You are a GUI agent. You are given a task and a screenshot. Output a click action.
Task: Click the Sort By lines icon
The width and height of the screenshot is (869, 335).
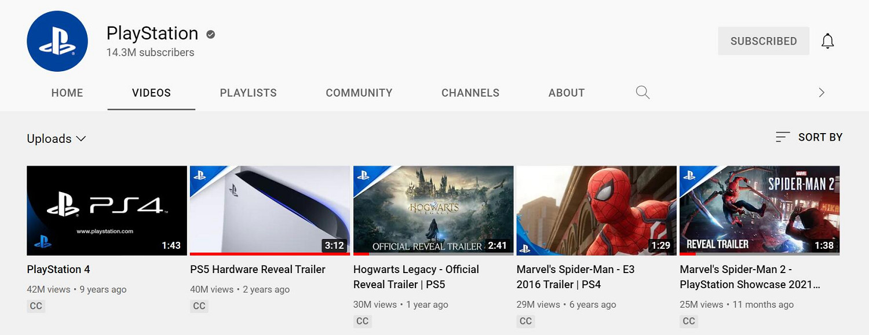pos(783,137)
